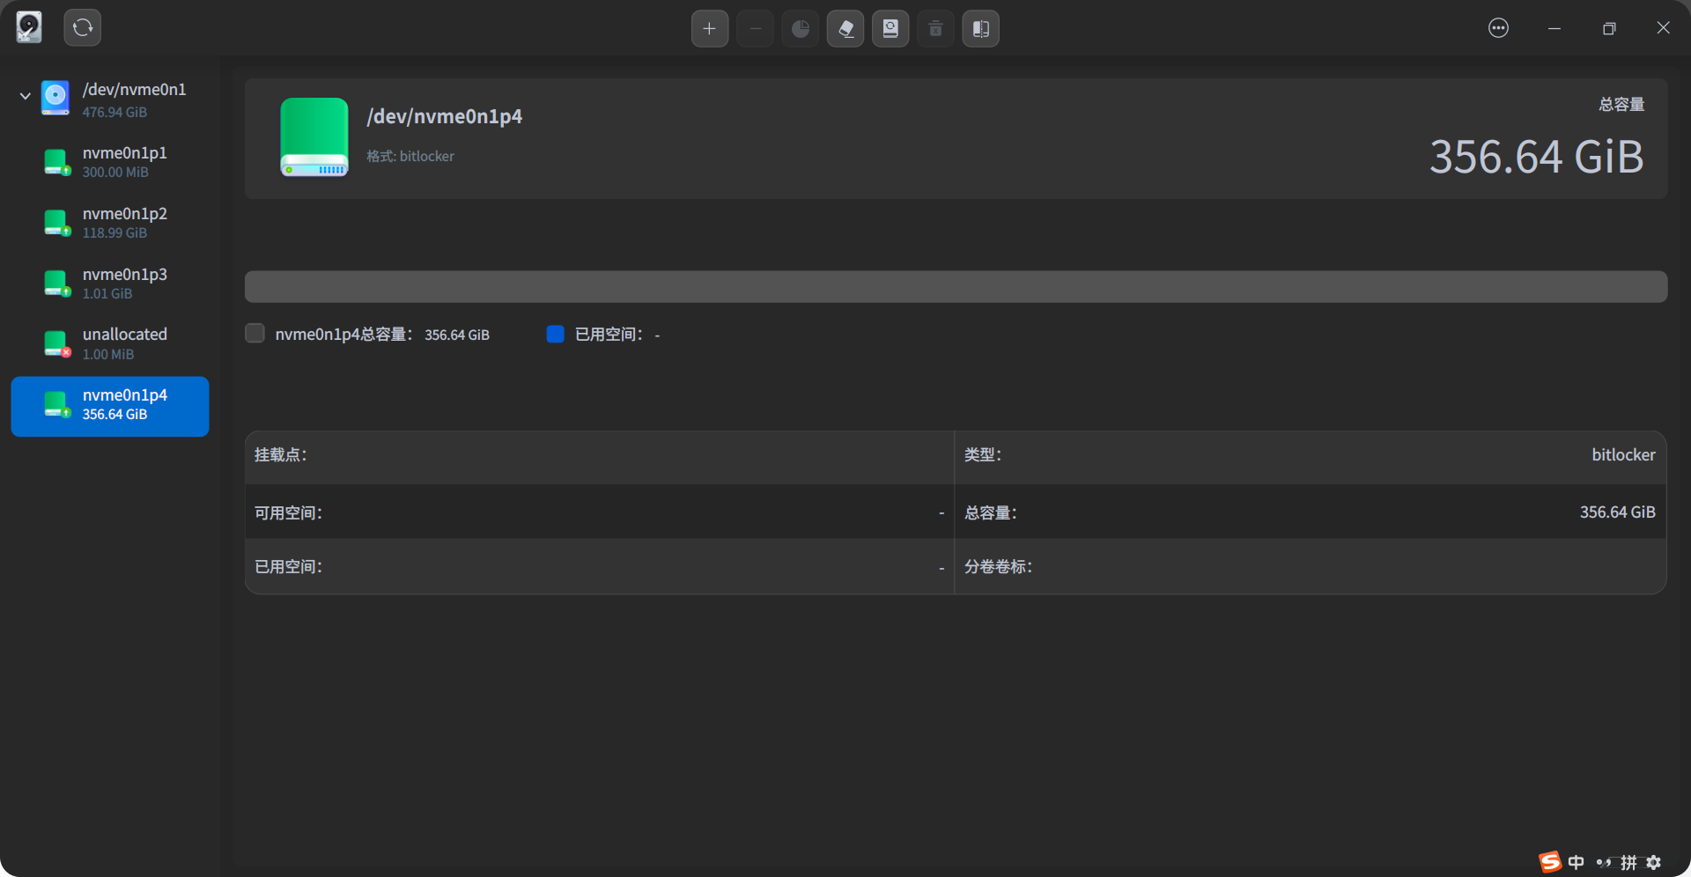Image resolution: width=1691 pixels, height=877 pixels.
Task: Click the disk manager application logo
Action: (28, 27)
